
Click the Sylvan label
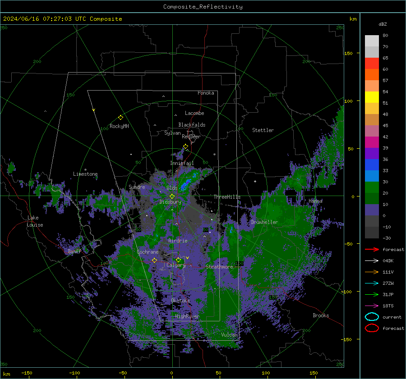pos(172,133)
